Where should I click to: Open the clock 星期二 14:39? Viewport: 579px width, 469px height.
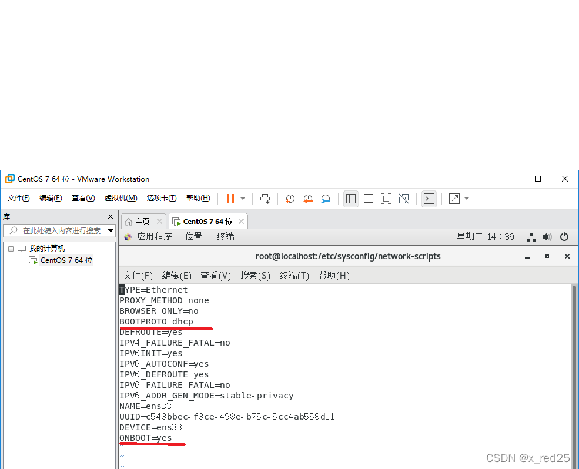pyautogui.click(x=486, y=237)
